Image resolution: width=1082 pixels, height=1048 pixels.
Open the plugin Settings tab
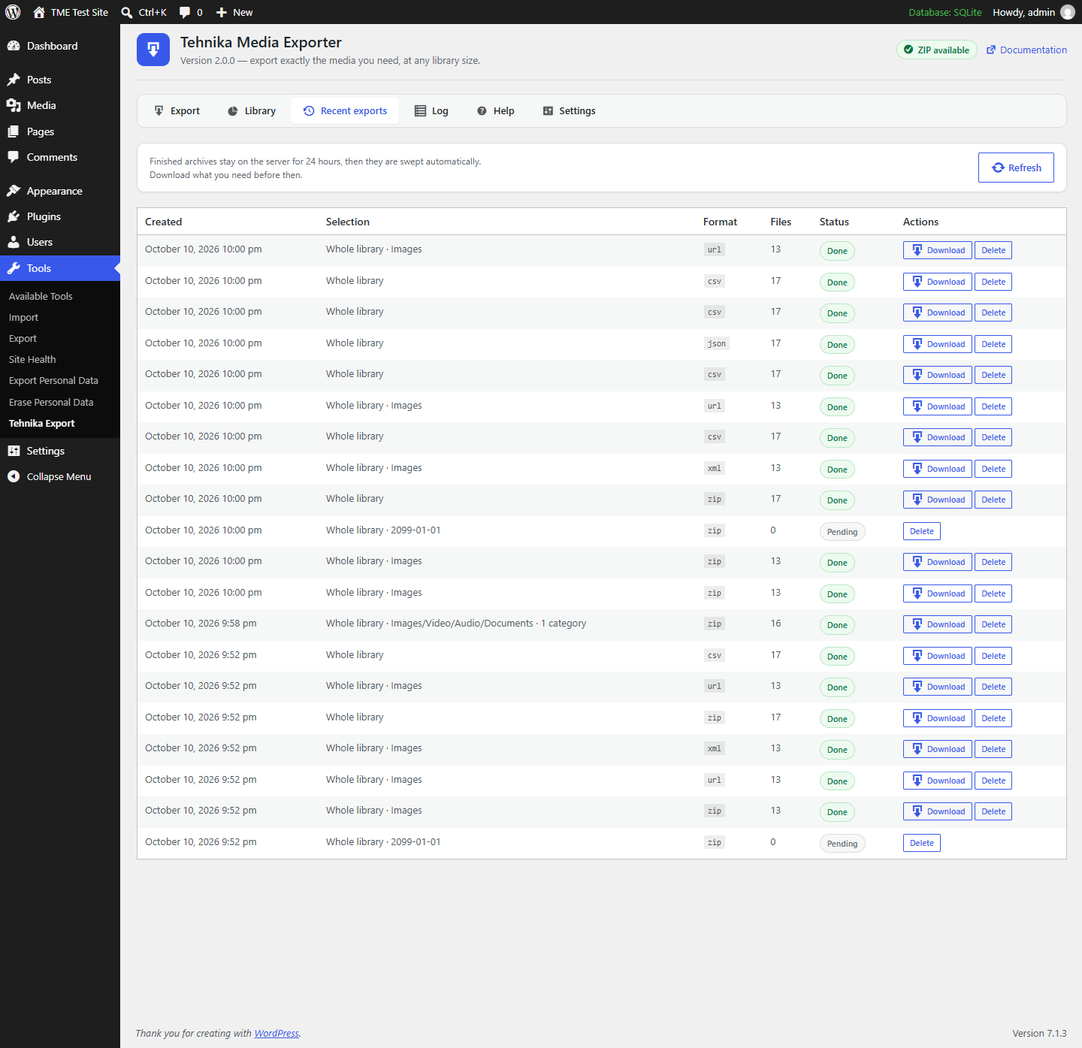pos(569,110)
